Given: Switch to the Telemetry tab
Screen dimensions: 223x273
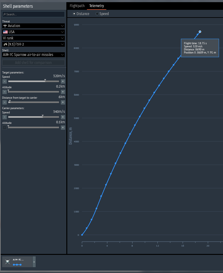Looking at the screenshot, I should pyautogui.click(x=96, y=6).
